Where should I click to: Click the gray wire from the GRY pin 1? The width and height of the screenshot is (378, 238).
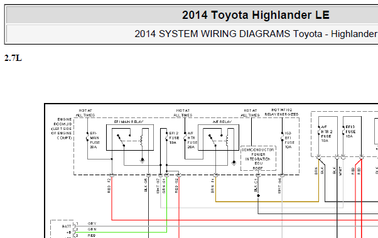(x=227, y=226)
